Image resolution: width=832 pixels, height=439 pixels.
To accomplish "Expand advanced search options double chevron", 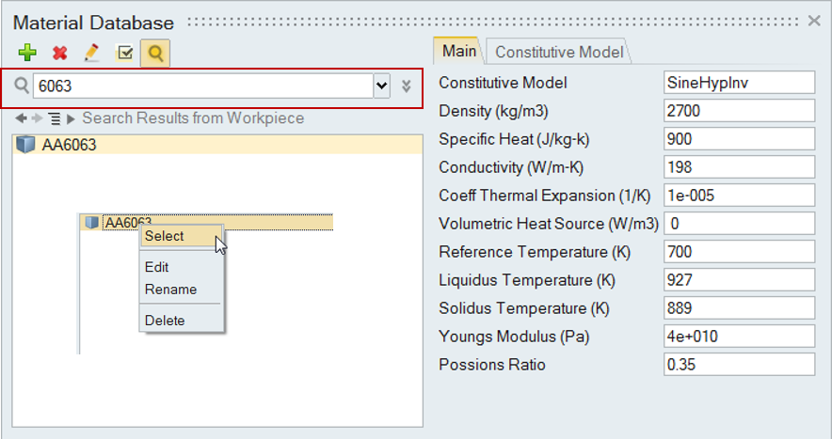I will click(x=407, y=86).
